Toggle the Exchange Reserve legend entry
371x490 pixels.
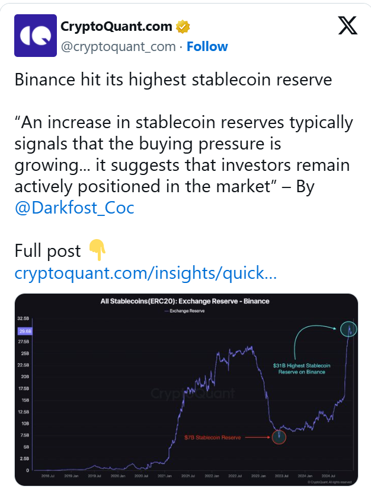coord(184,311)
